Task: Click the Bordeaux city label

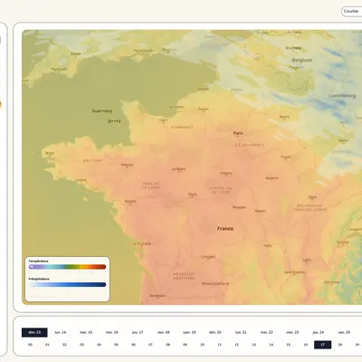Action: click(x=157, y=296)
